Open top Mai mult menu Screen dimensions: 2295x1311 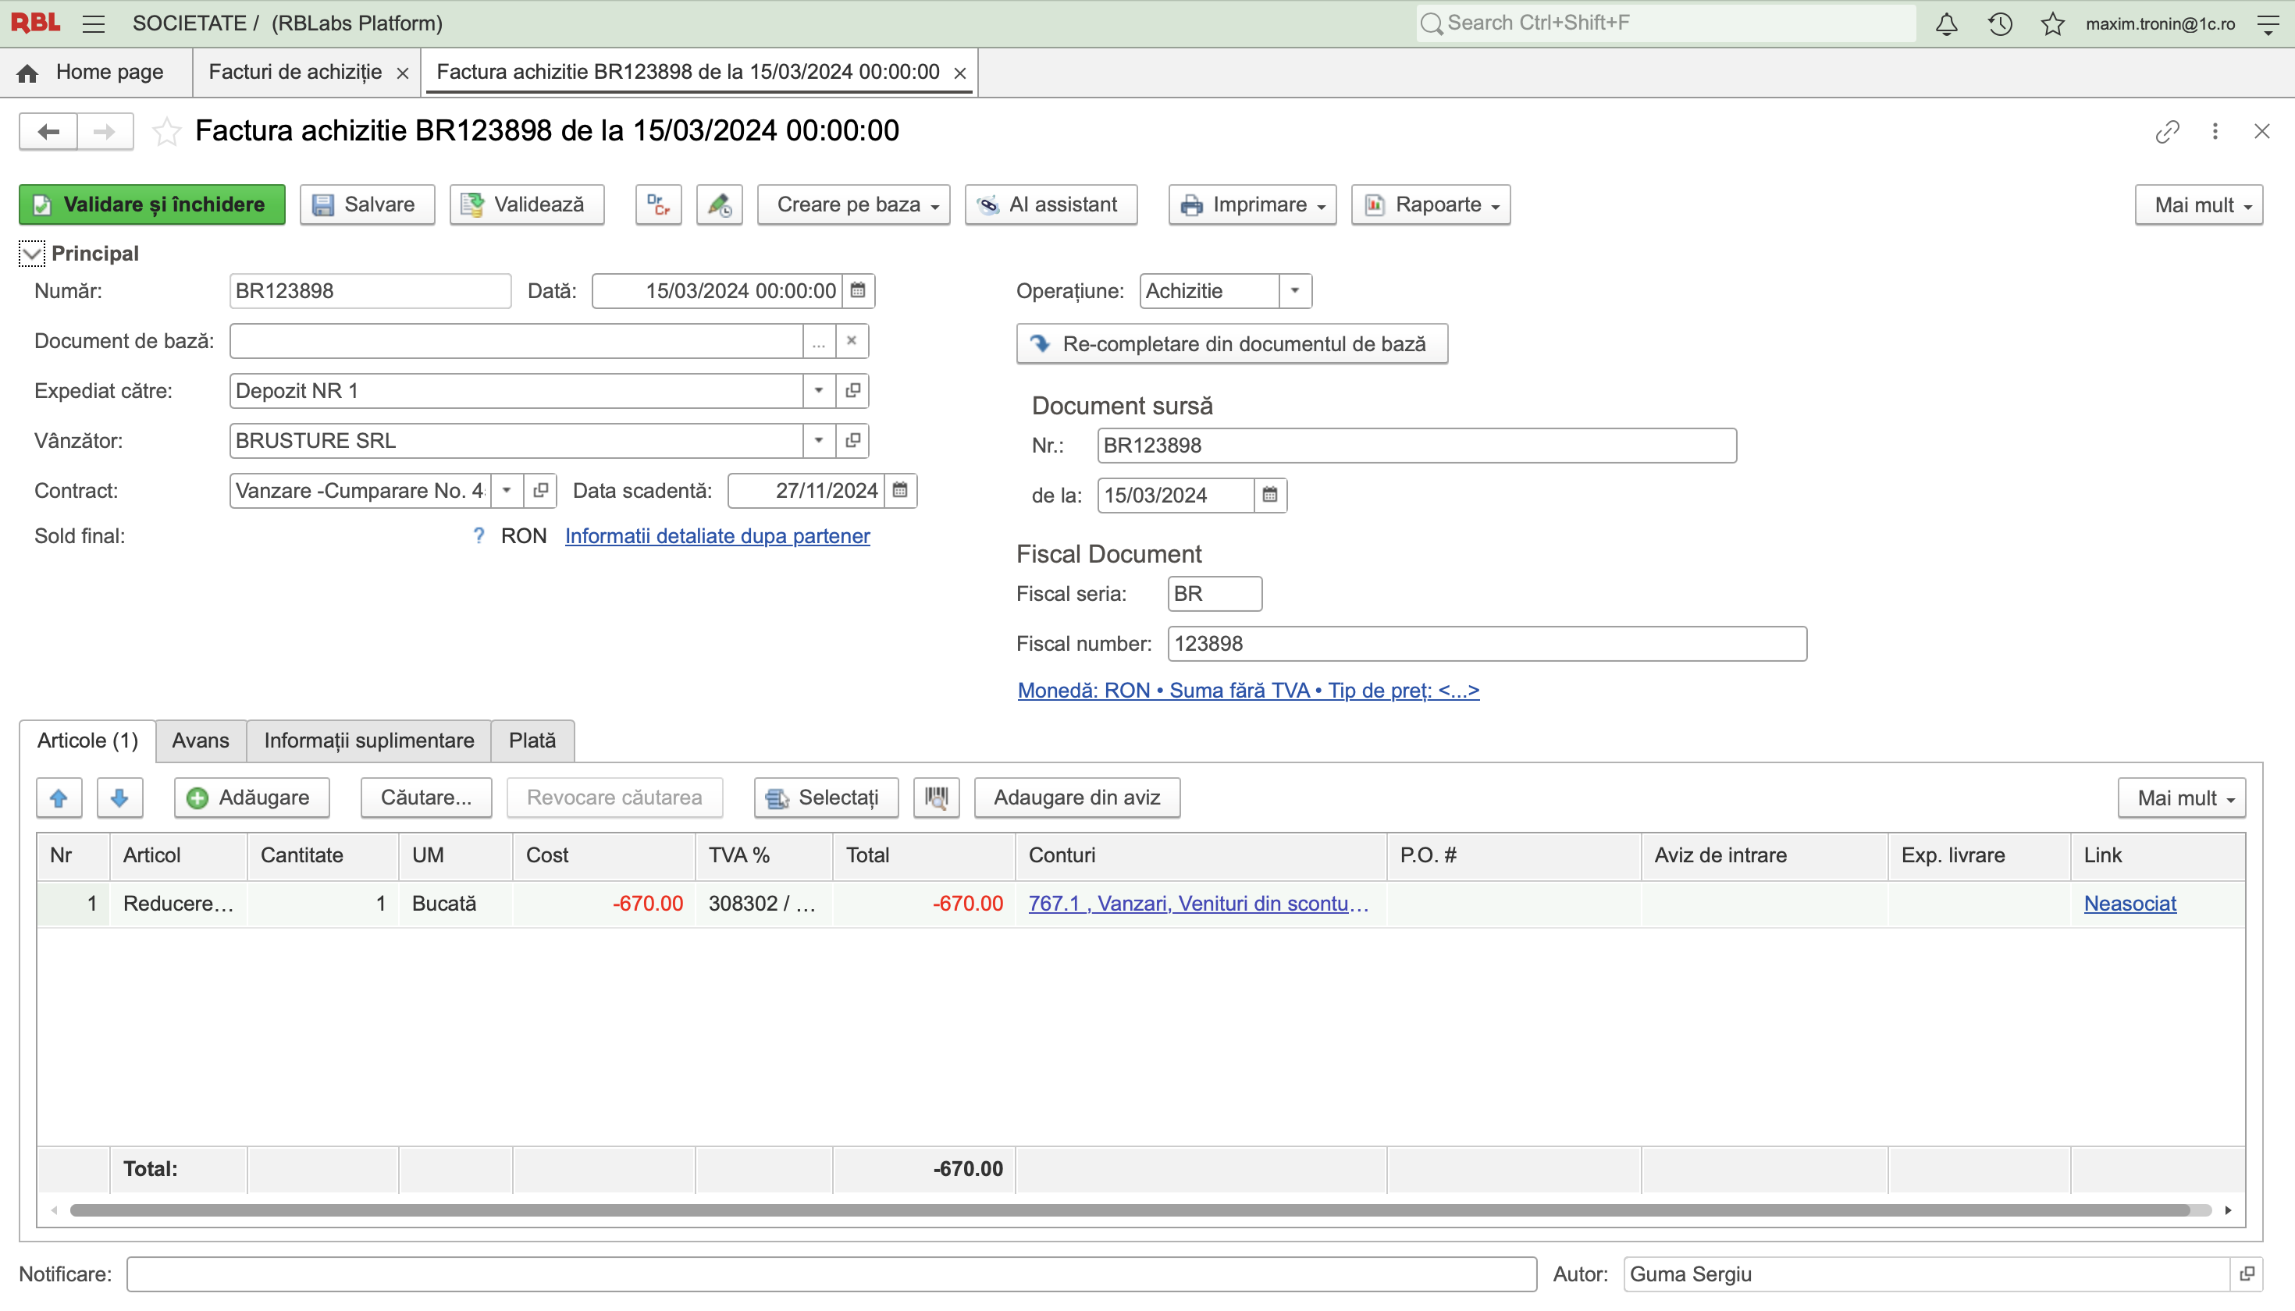pyautogui.click(x=2199, y=204)
